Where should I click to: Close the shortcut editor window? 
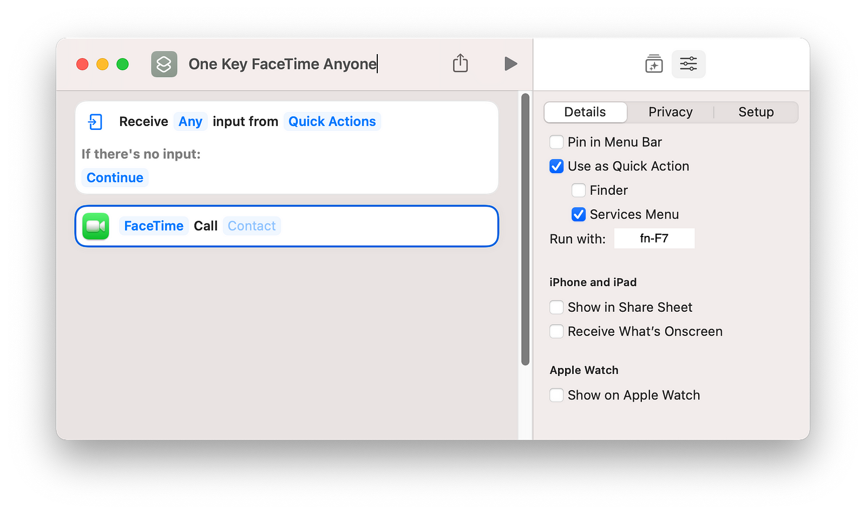pos(82,64)
